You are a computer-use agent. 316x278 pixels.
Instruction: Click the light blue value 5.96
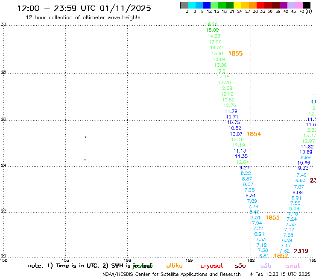click(294, 209)
